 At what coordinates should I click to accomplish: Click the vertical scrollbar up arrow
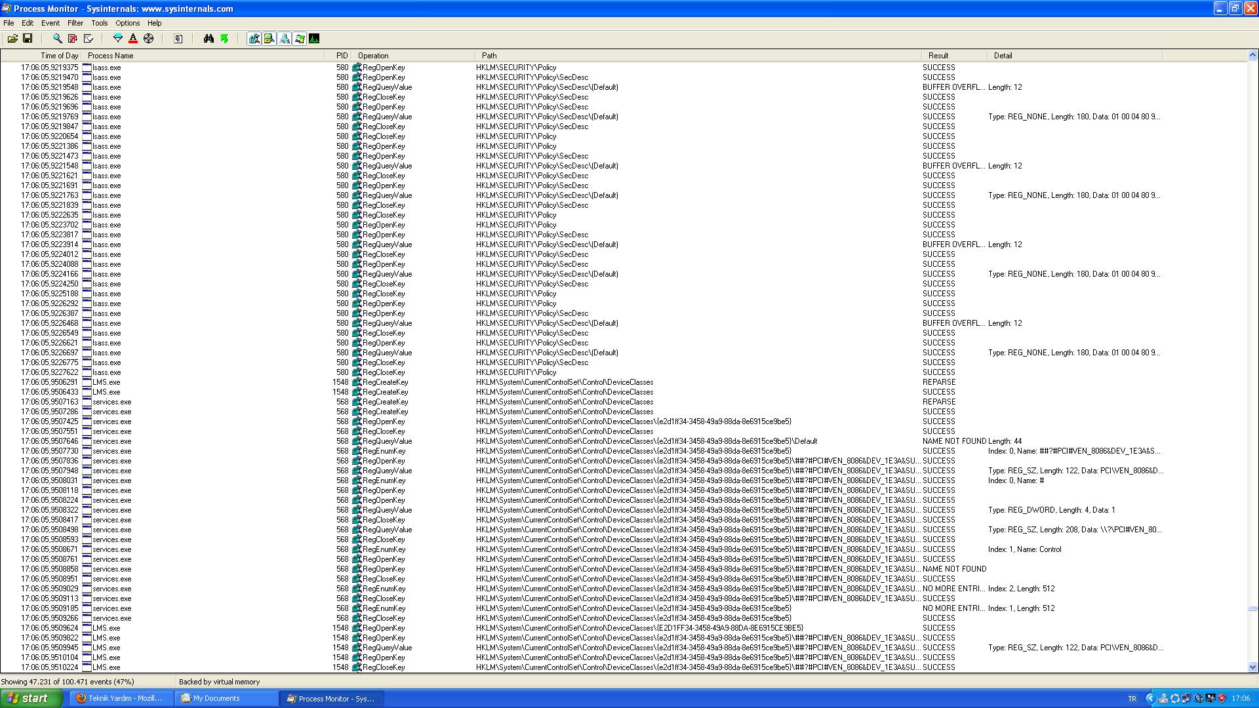pyautogui.click(x=1252, y=56)
